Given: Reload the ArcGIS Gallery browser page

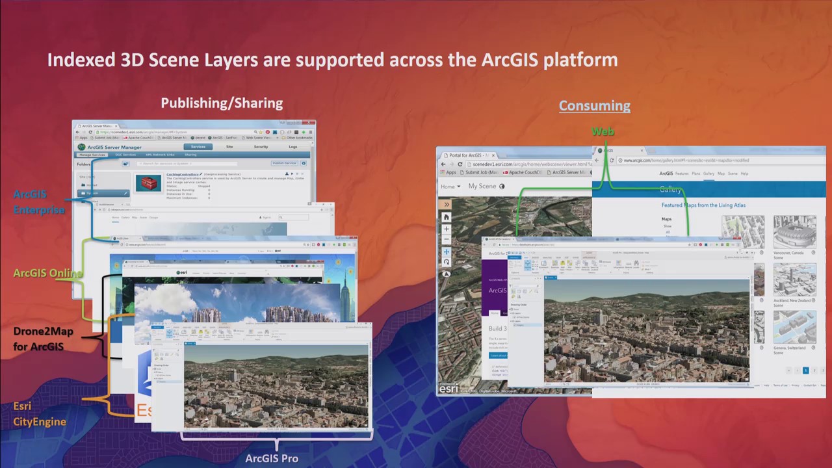Looking at the screenshot, I should [x=612, y=160].
